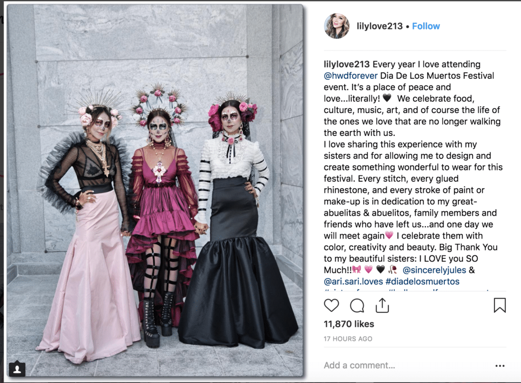Click the photo of three costumed women
Image resolution: width=521 pixels, height=383 pixels.
pyautogui.click(x=155, y=191)
